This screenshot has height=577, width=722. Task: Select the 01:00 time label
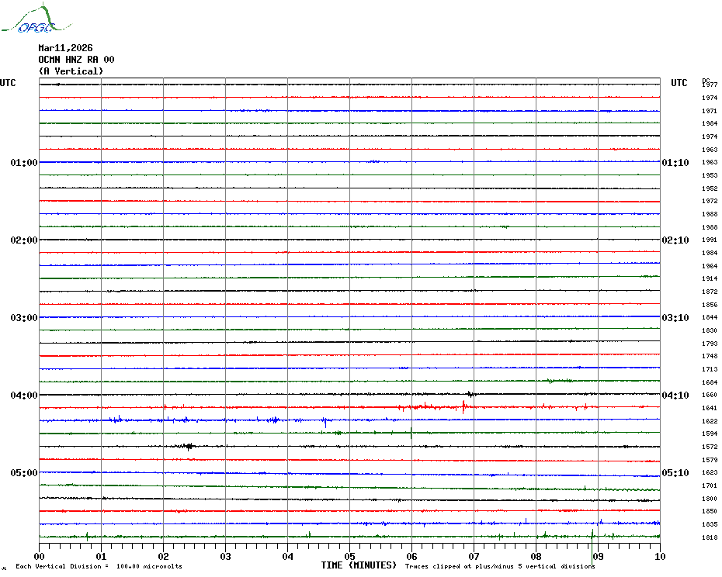(x=24, y=163)
